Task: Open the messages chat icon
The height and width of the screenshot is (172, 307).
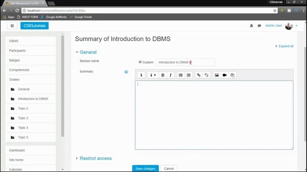Action: click(x=259, y=25)
